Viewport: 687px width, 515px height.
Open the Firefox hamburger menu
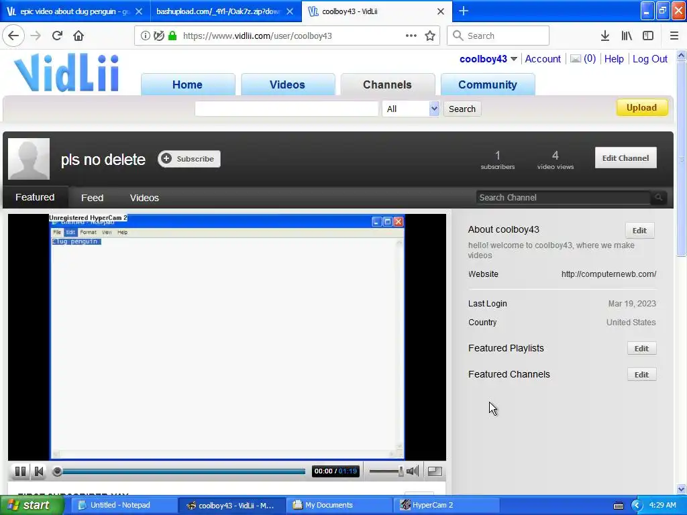pyautogui.click(x=674, y=36)
